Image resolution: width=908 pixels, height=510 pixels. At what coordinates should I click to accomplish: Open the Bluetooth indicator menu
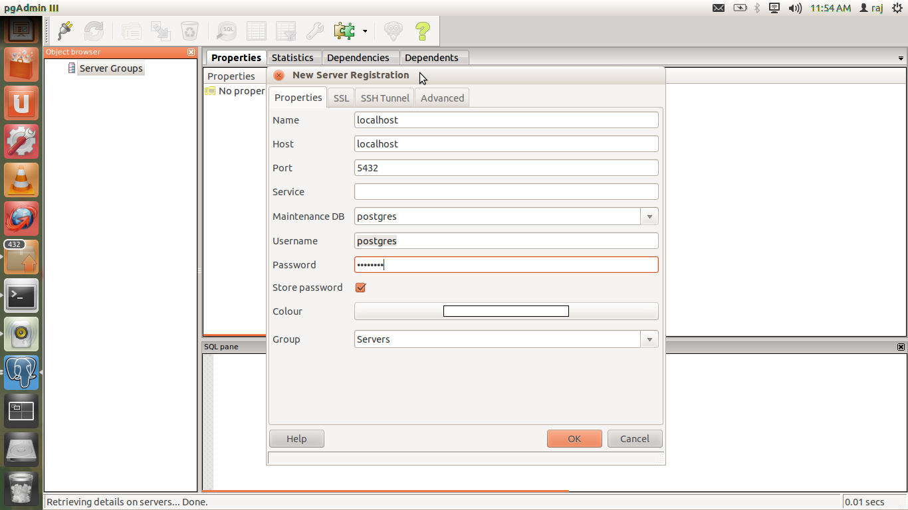[x=757, y=8]
